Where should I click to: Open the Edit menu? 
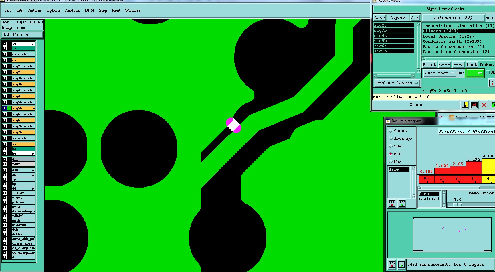[x=20, y=10]
